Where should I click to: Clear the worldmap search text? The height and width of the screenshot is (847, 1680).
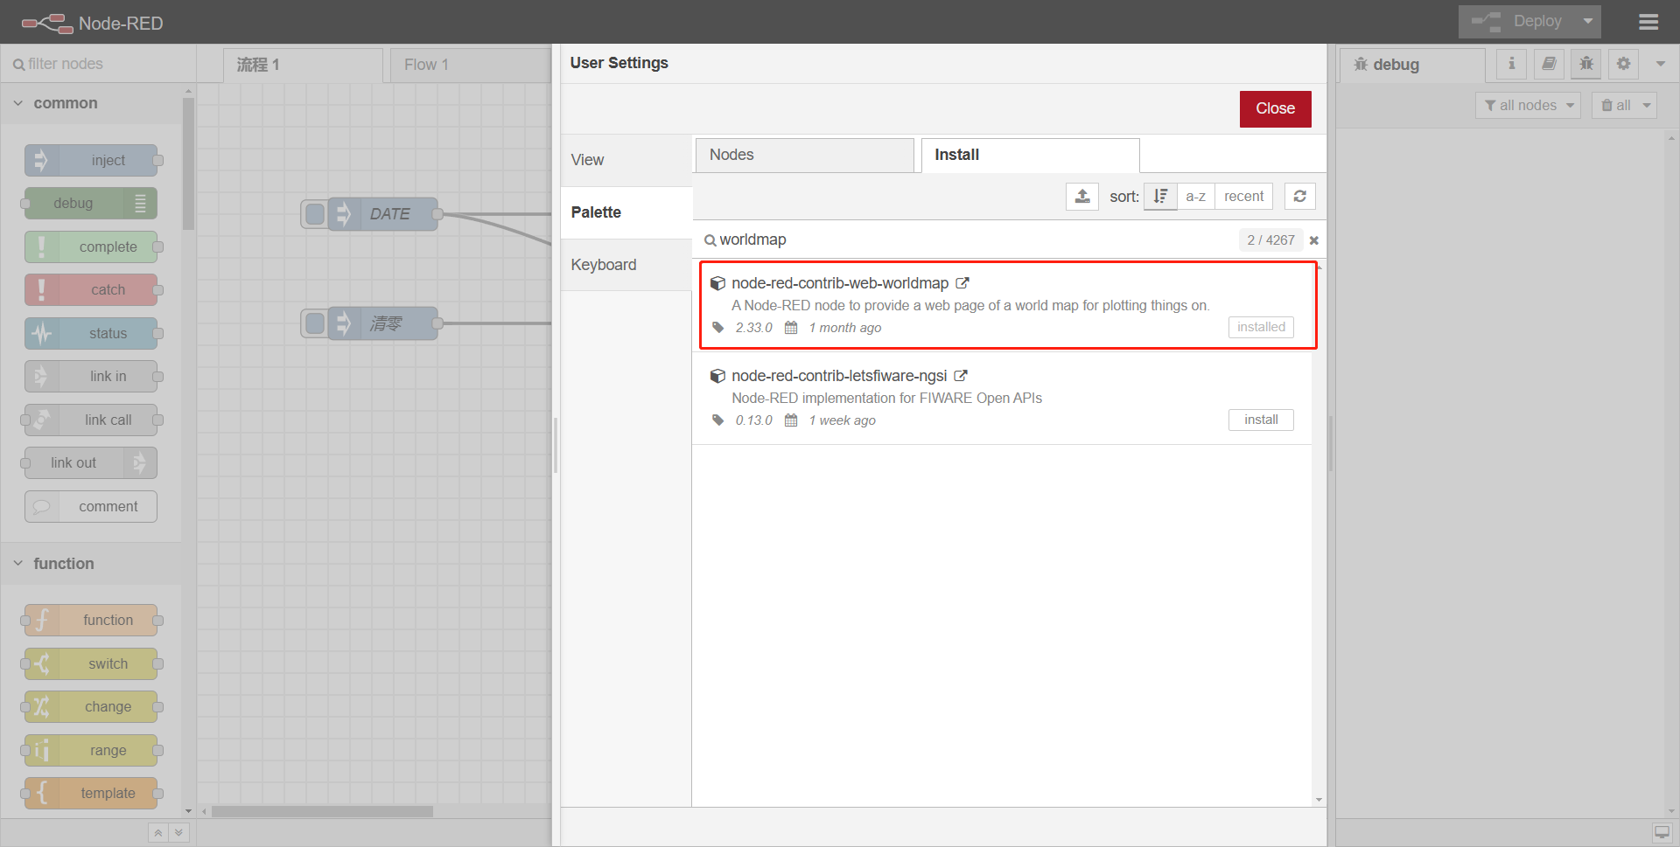pyautogui.click(x=1313, y=240)
